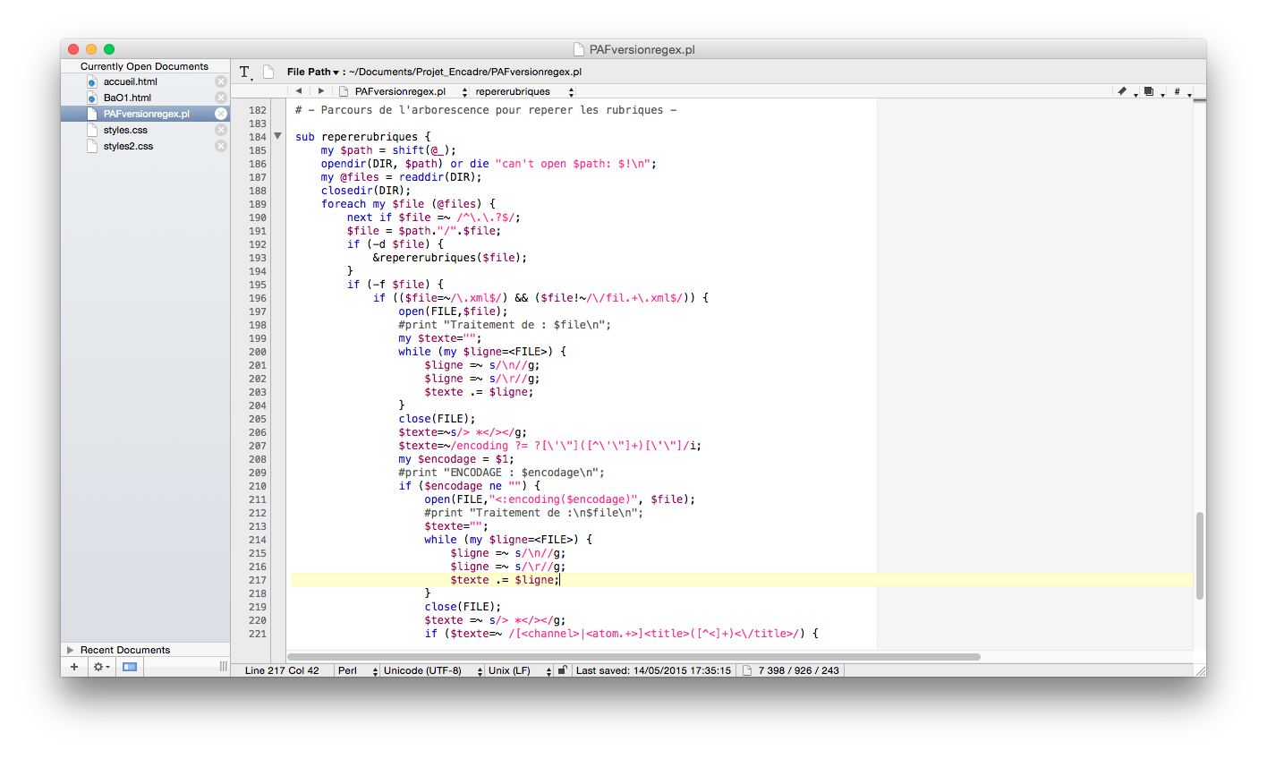Click the document icon in window title bar
The width and height of the screenshot is (1267, 759).
[x=579, y=49]
